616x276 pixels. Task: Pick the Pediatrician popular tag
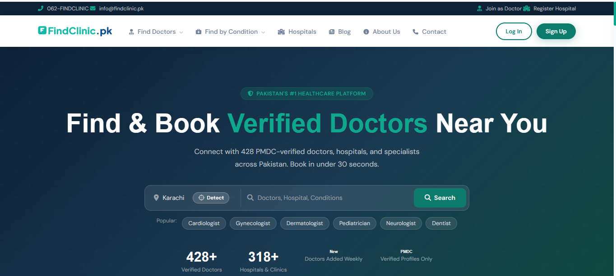[355, 223]
